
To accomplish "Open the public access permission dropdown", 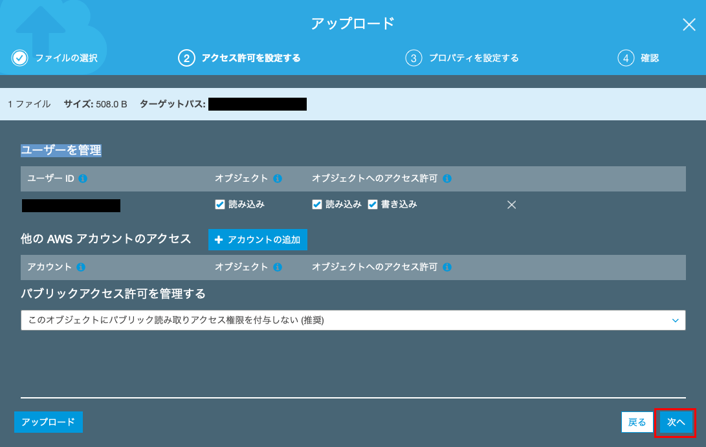I will [x=353, y=320].
